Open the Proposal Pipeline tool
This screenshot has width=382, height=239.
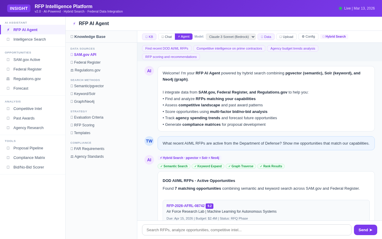click(28, 148)
